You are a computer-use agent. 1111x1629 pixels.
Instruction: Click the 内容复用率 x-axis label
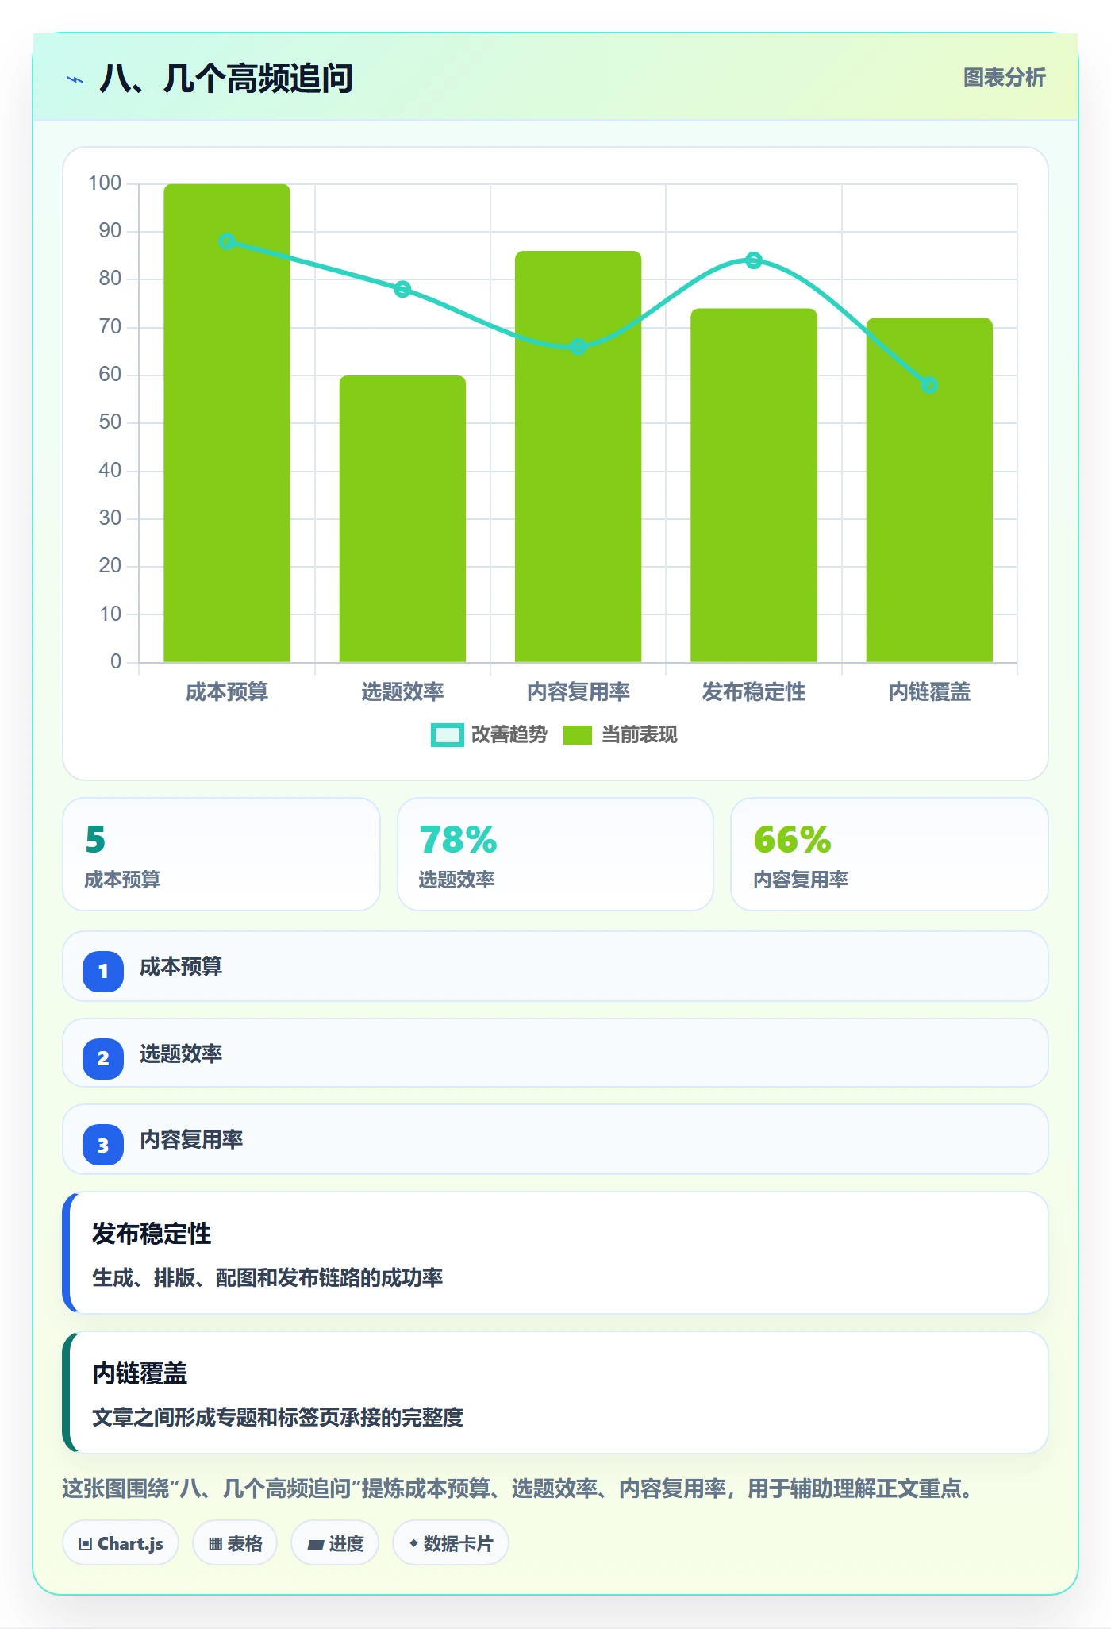tap(579, 692)
